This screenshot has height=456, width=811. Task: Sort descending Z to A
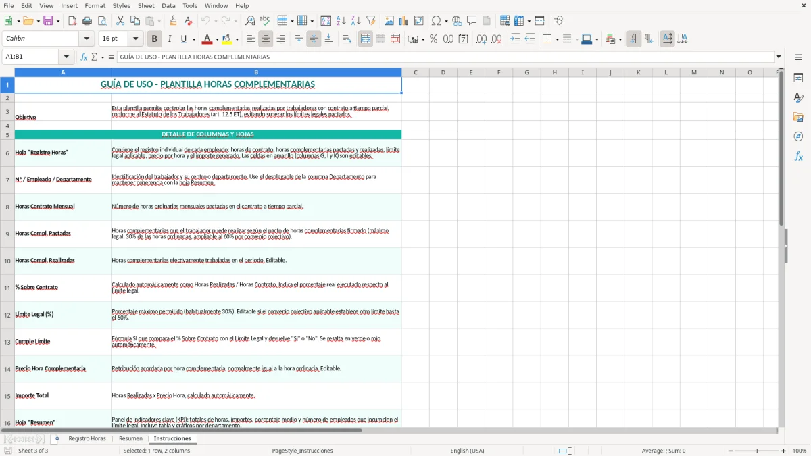[x=356, y=21]
